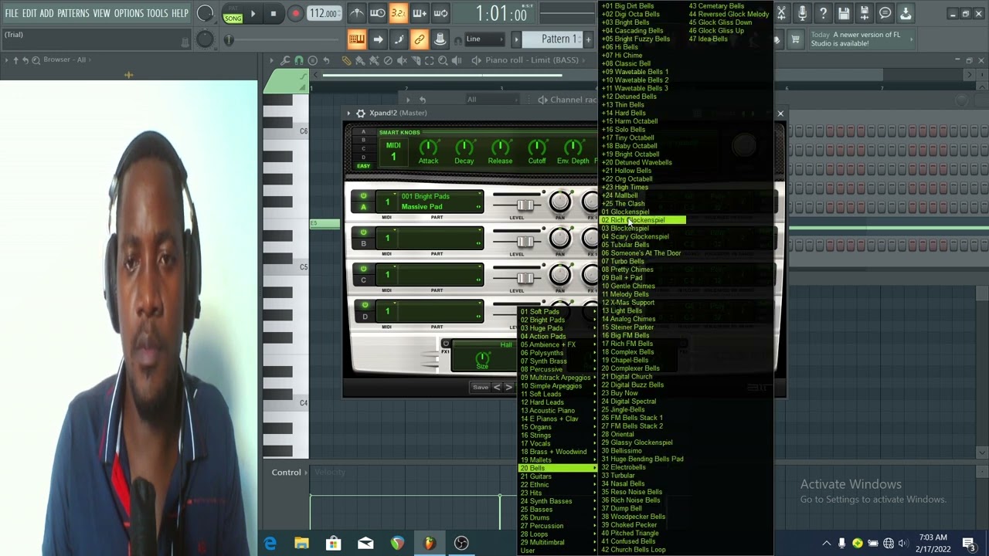This screenshot has width=989, height=556.
Task: Turn the Cutoff smart knob
Action: (x=536, y=147)
